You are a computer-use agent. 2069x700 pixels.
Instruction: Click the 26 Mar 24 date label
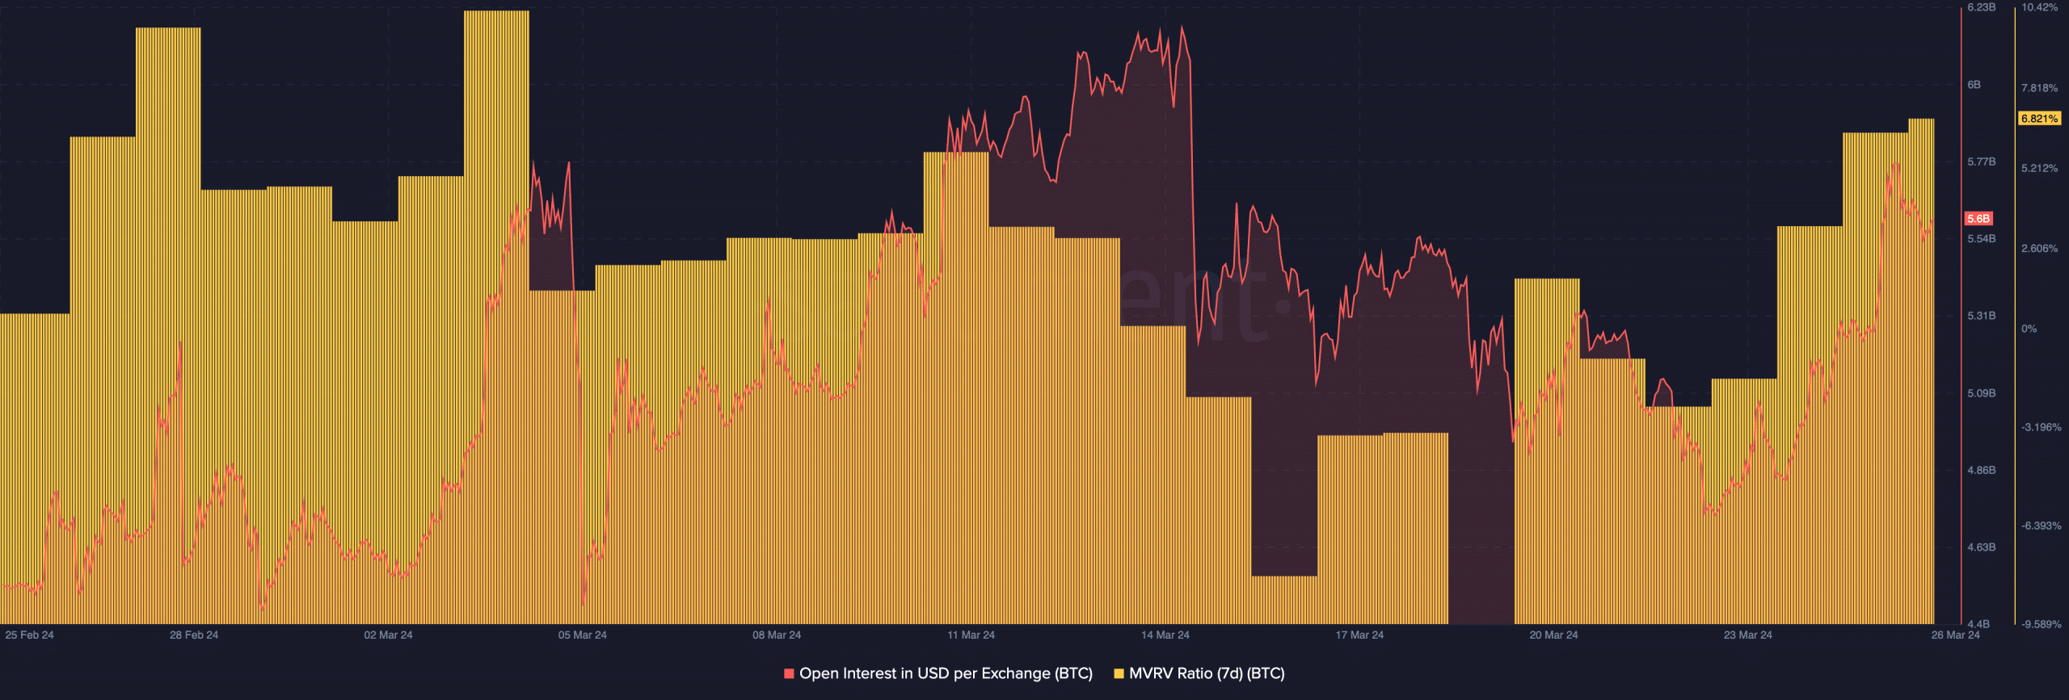[x=1955, y=635]
